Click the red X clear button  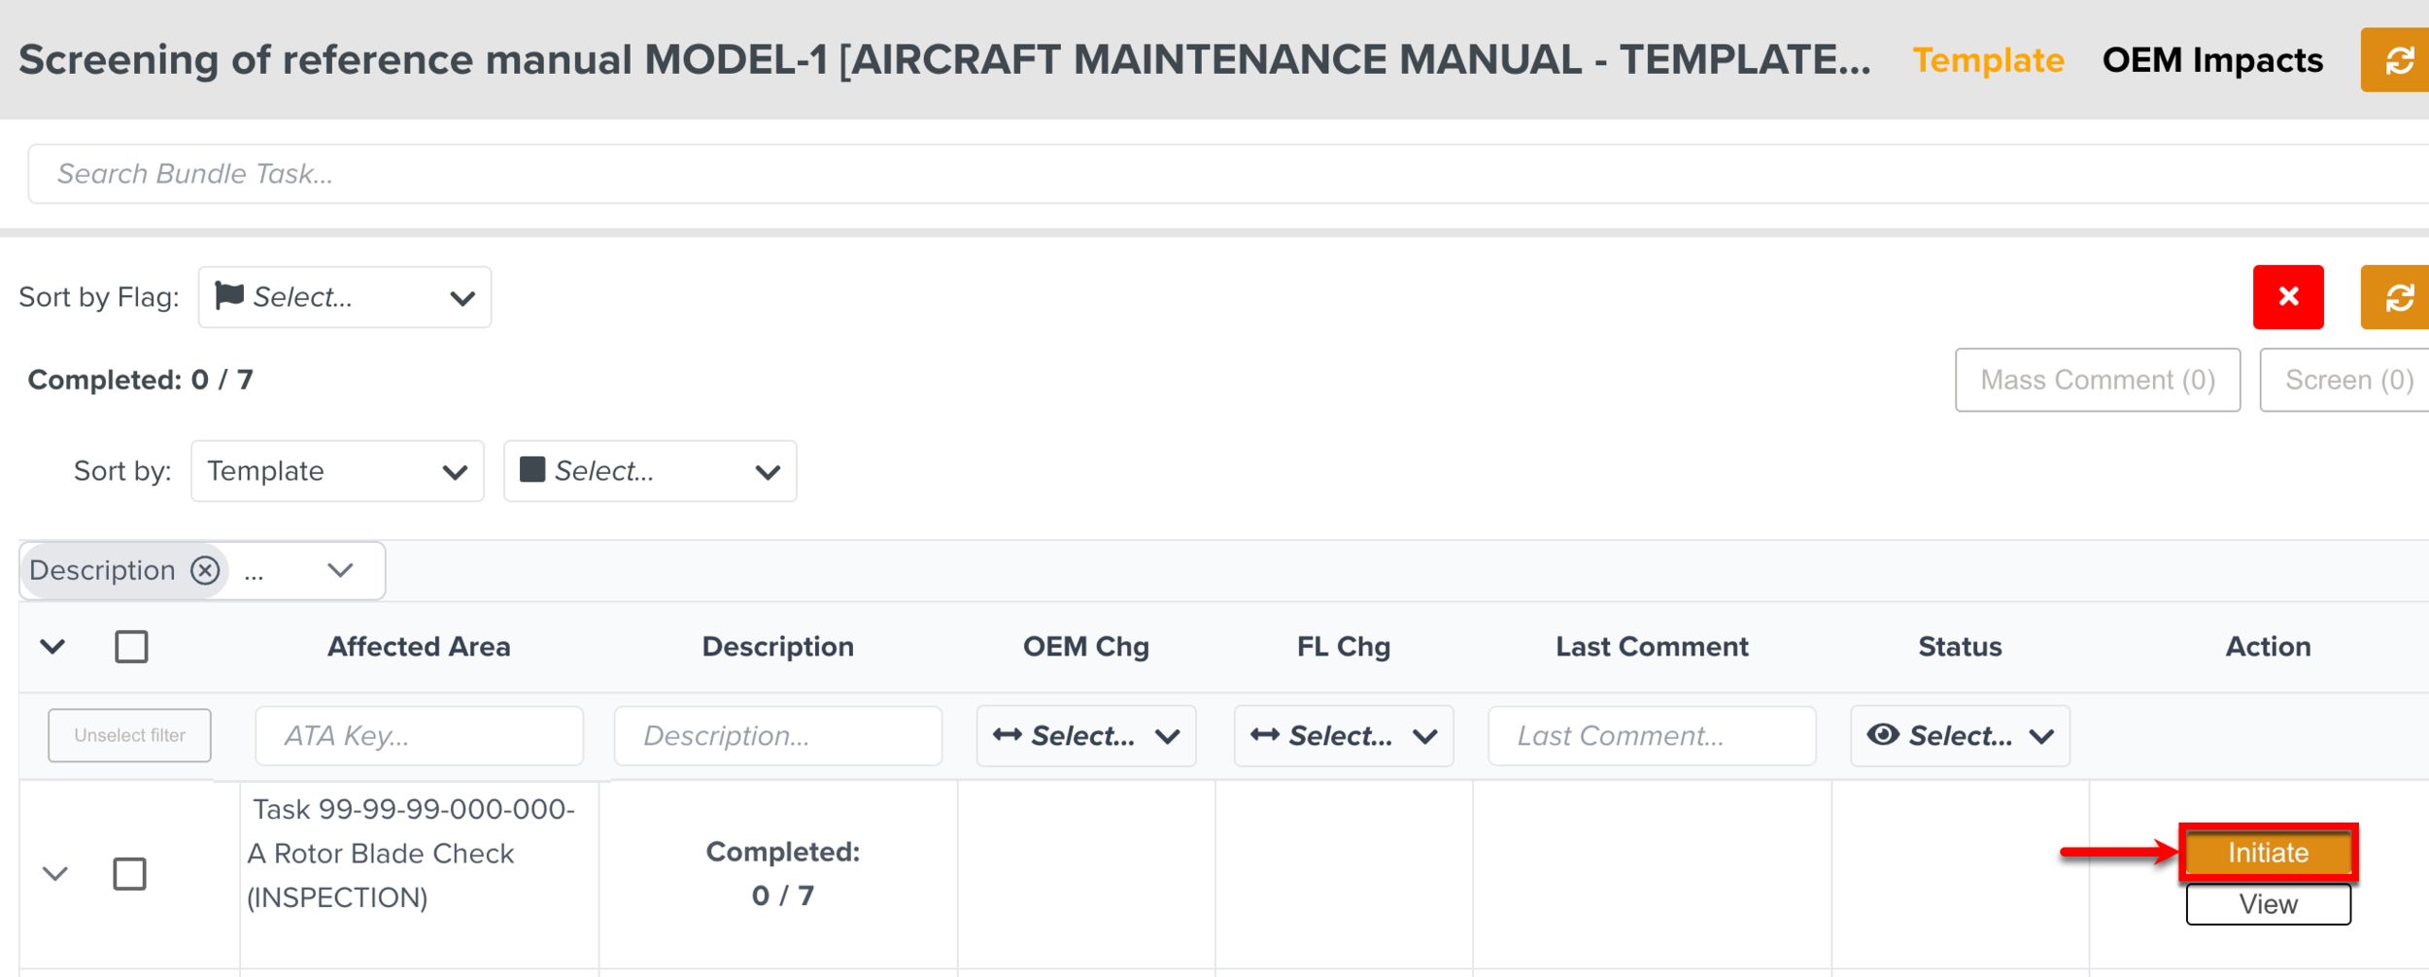pos(2288,297)
